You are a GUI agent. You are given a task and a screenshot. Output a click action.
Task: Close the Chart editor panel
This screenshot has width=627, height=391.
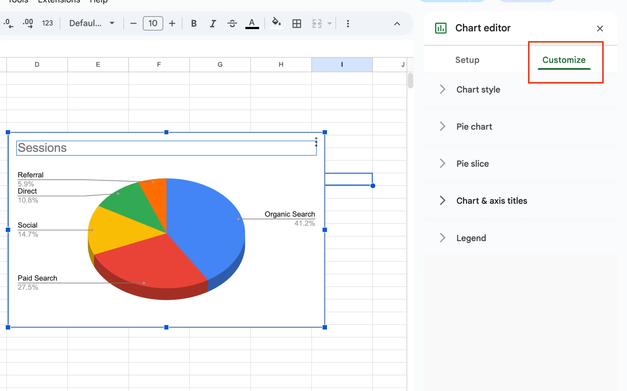pyautogui.click(x=600, y=28)
